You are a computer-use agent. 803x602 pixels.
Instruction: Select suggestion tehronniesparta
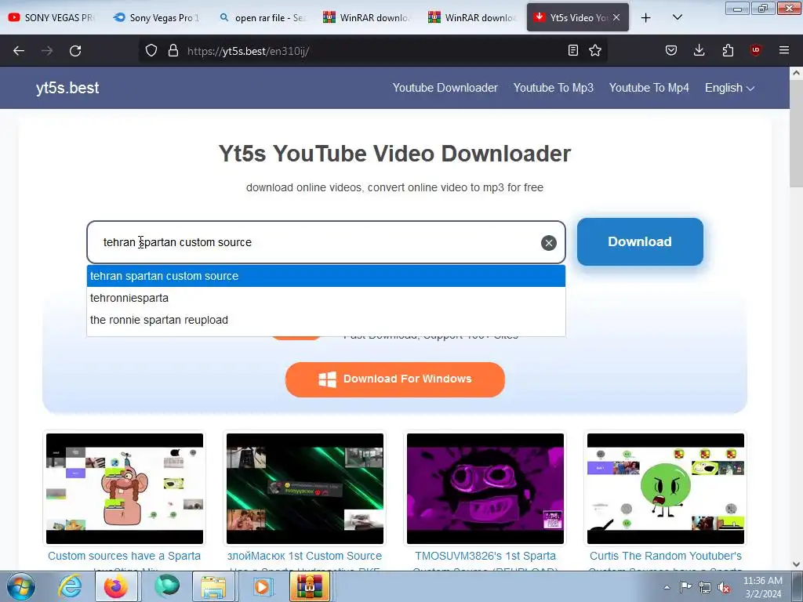[x=326, y=298]
